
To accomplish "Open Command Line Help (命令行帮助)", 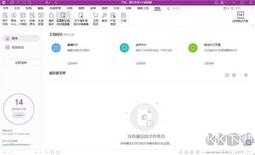I will 23,19.
